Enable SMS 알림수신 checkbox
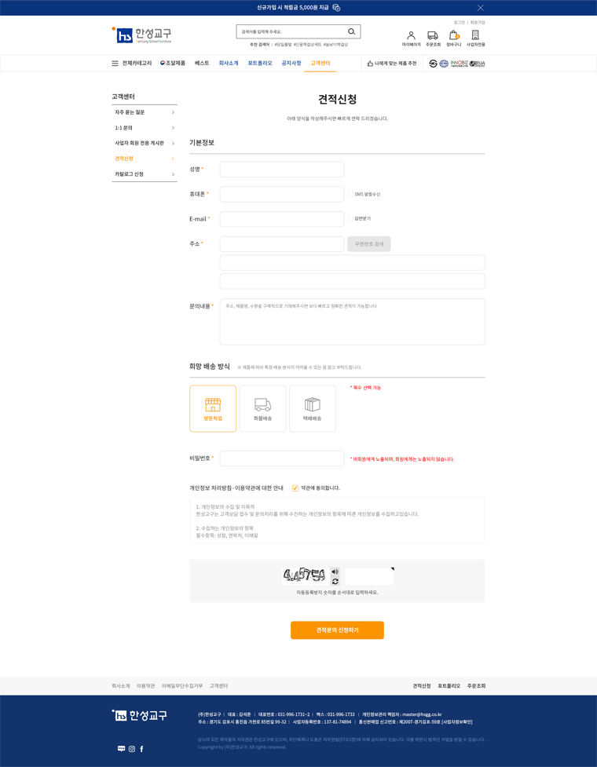Image resolution: width=597 pixels, height=767 pixels. [x=350, y=194]
